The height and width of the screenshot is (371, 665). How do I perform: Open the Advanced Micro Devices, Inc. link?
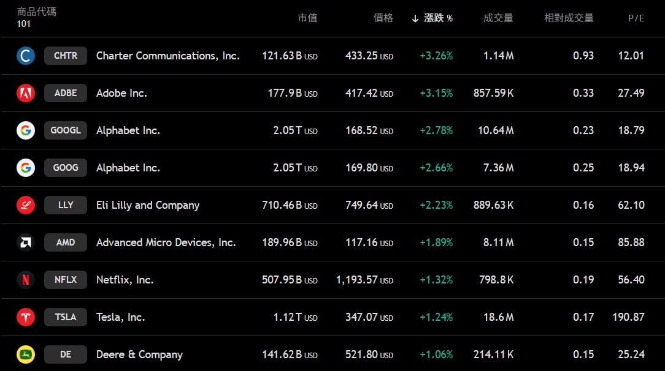[x=166, y=242]
